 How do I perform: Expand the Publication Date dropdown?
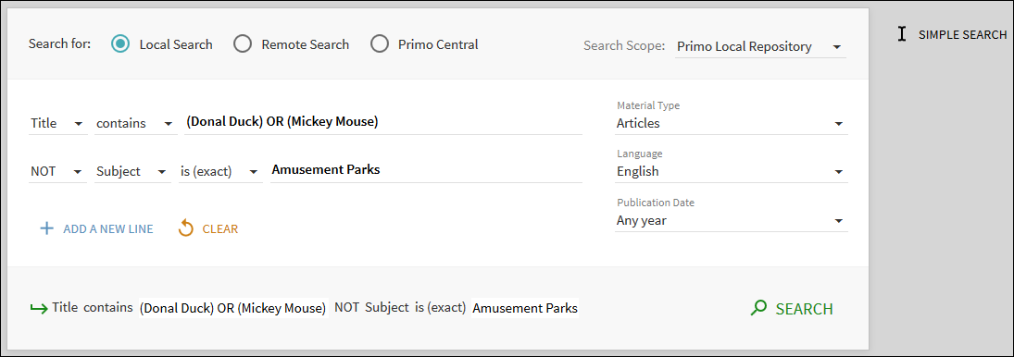[x=731, y=220]
